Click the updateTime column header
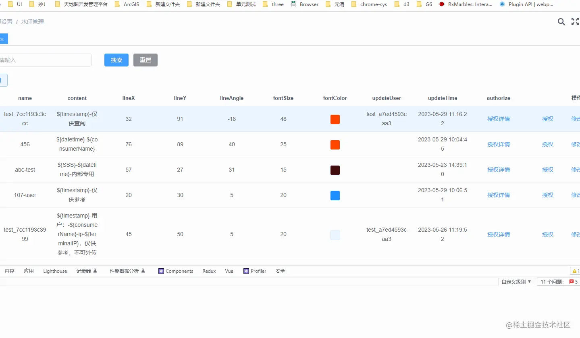This screenshot has height=338, width=580. [x=443, y=98]
